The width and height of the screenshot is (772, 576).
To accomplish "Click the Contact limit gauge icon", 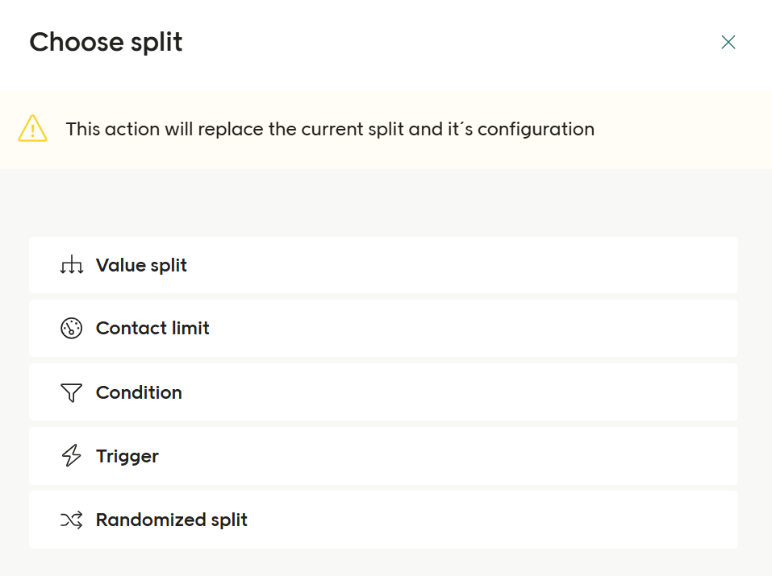I will pos(72,329).
